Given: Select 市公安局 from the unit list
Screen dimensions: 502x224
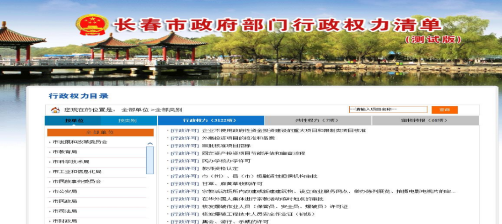Looking at the screenshot, I should [64, 191].
